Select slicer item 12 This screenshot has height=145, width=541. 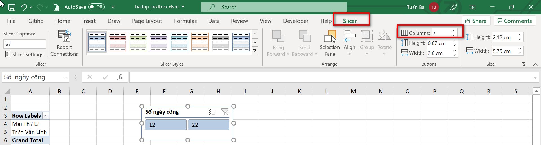pyautogui.click(x=166, y=125)
